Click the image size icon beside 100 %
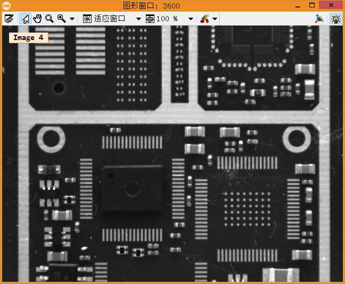The width and height of the screenshot is (345, 284). 150,19
